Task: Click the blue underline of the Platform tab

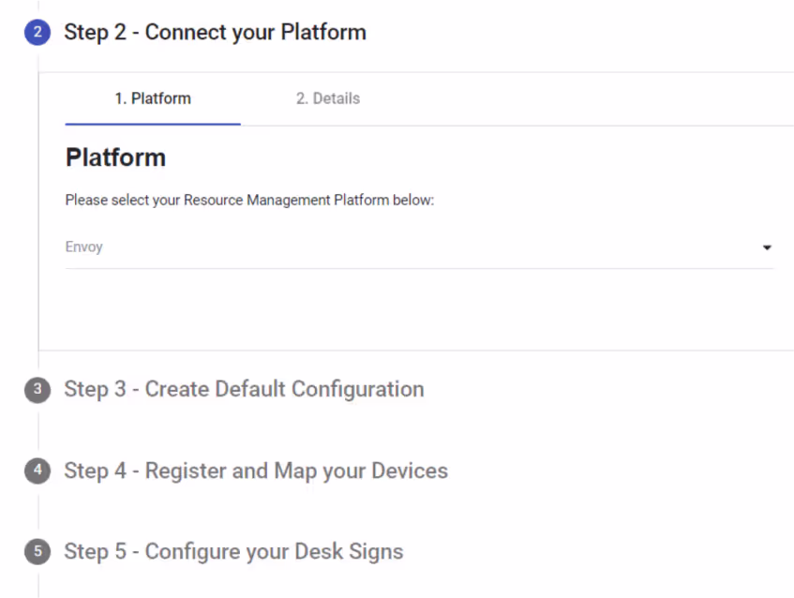Action: pos(153,124)
